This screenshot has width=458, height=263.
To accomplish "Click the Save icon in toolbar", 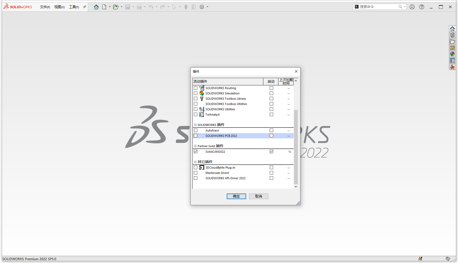I will pyautogui.click(x=128, y=7).
